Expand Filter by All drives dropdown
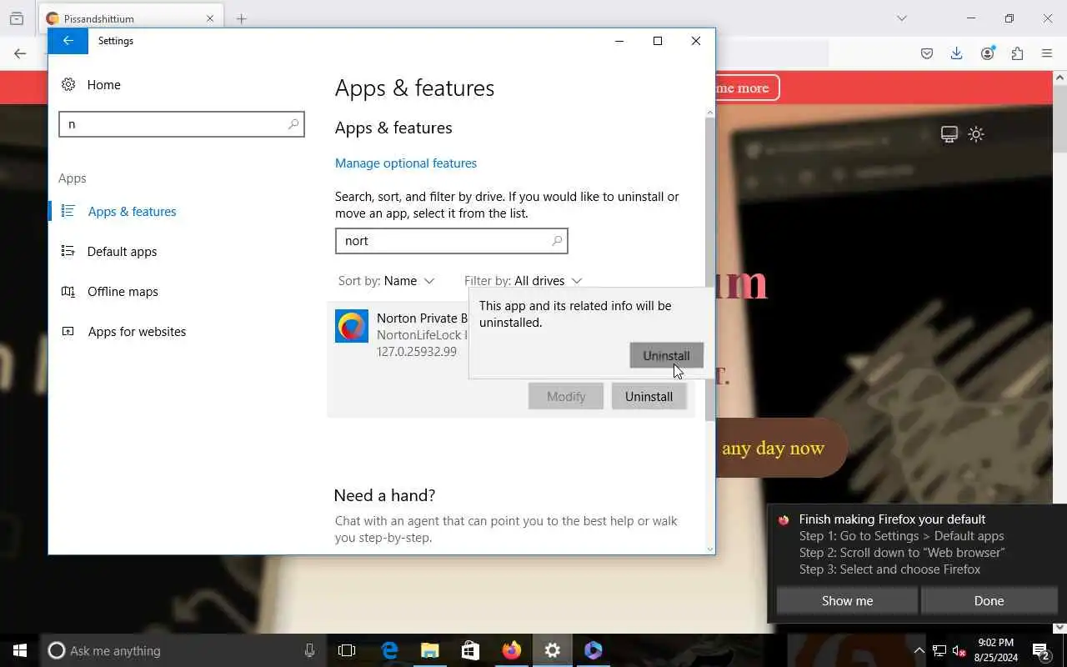Viewport: 1067px width, 667px height. coord(523,281)
